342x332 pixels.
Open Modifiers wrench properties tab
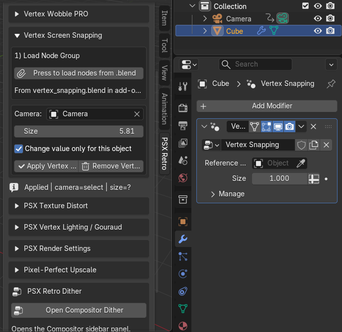point(183,239)
